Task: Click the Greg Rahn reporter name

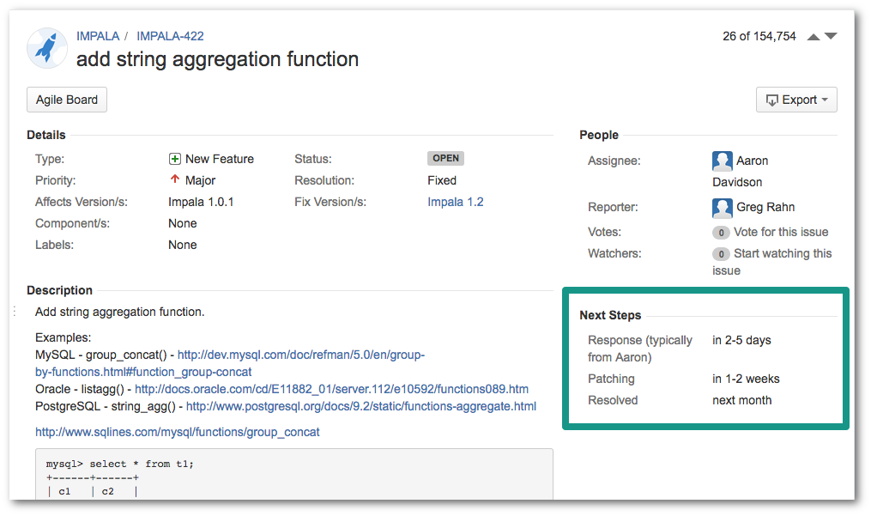Action: click(765, 208)
